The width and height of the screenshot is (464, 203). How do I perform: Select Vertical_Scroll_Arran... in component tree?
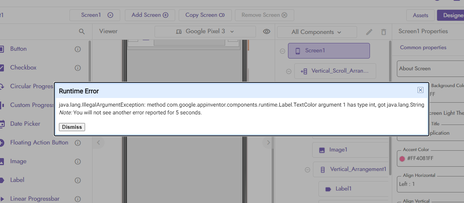(x=335, y=71)
